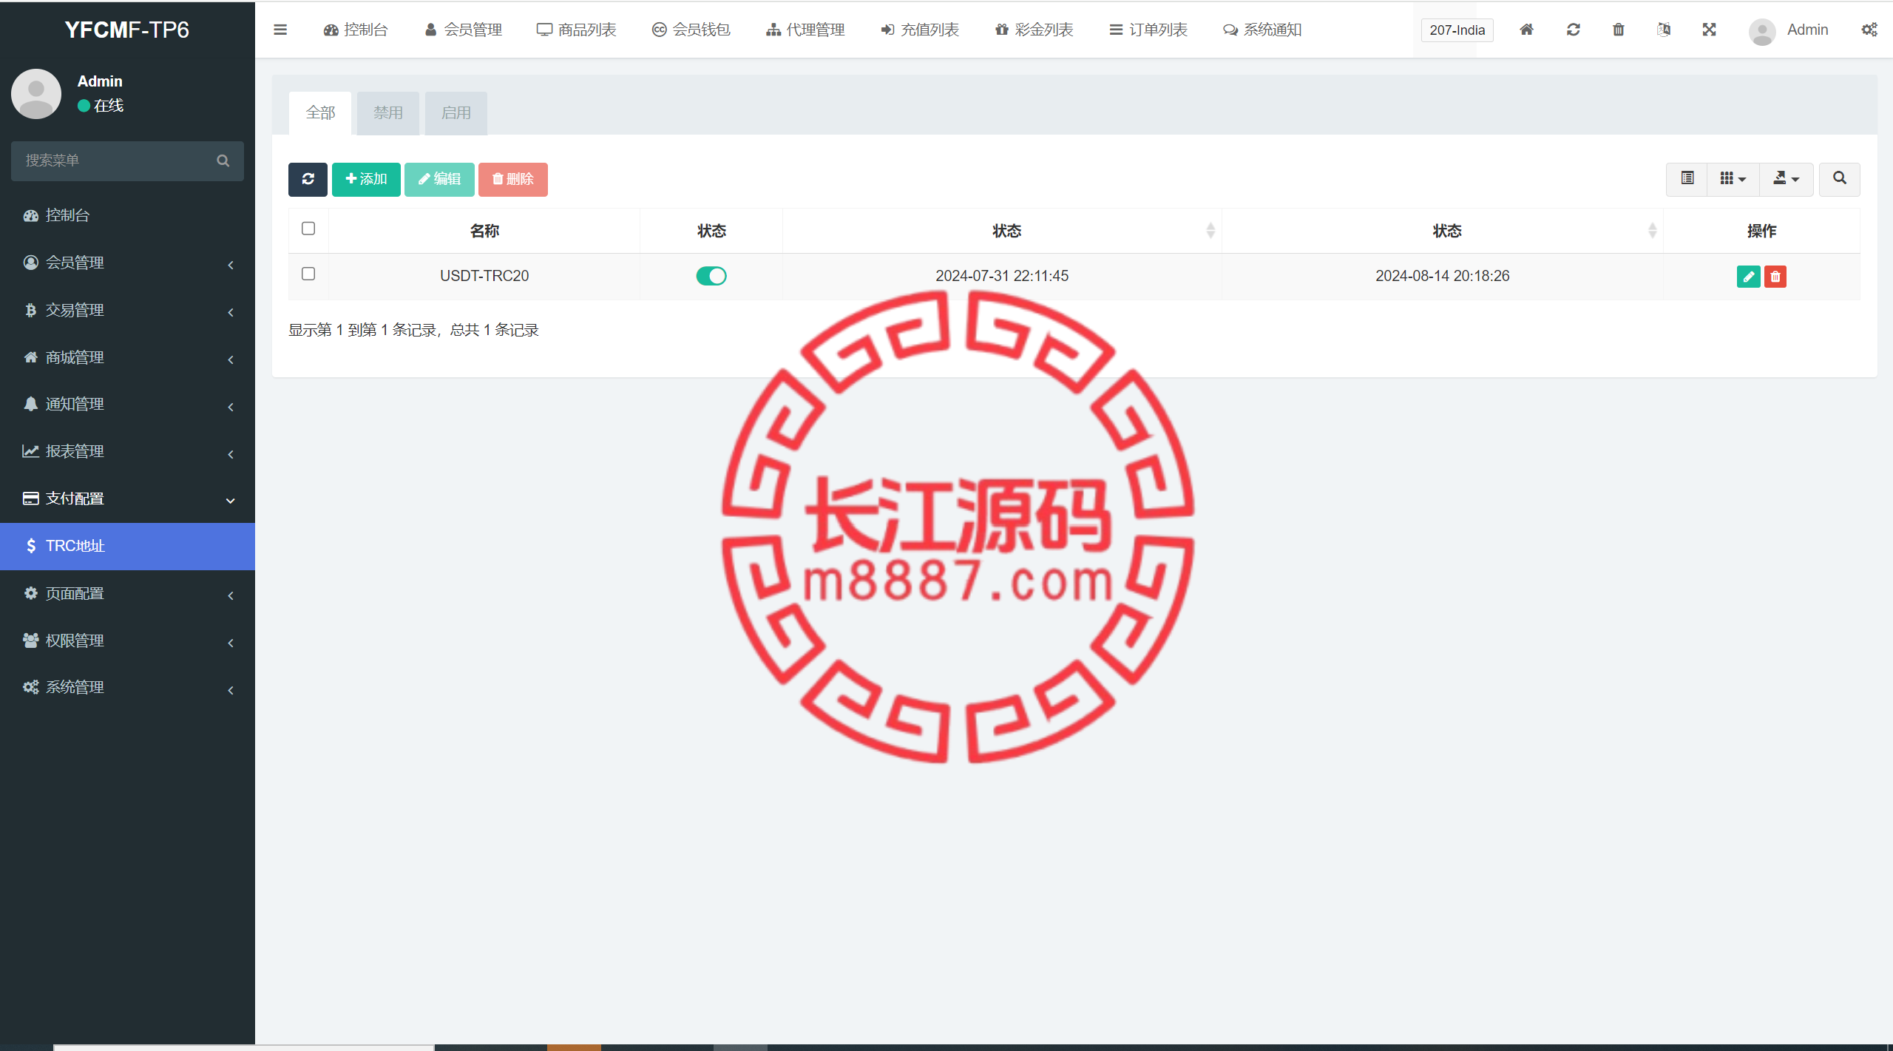1893x1051 pixels.
Task: Click the USDT-TRC20 name cell
Action: click(x=484, y=276)
